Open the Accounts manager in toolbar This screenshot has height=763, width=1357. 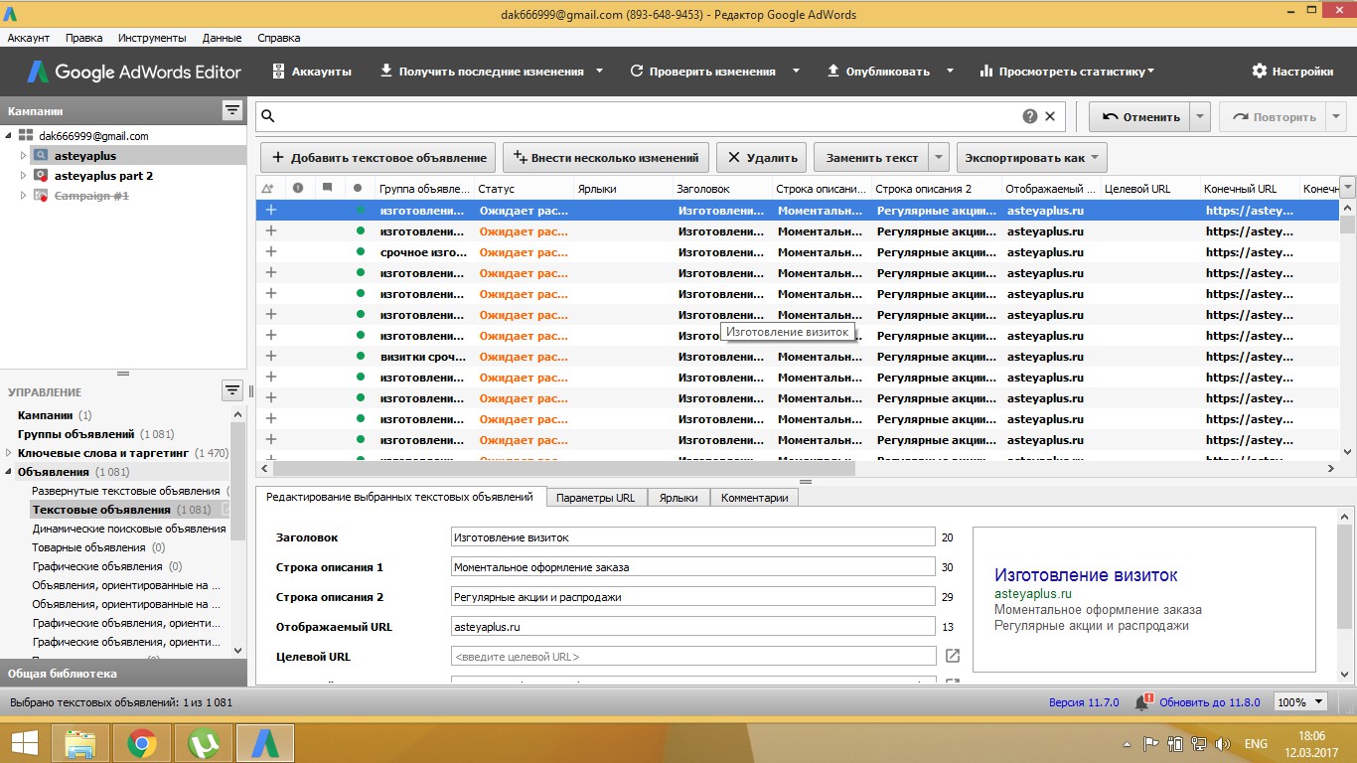[312, 72]
